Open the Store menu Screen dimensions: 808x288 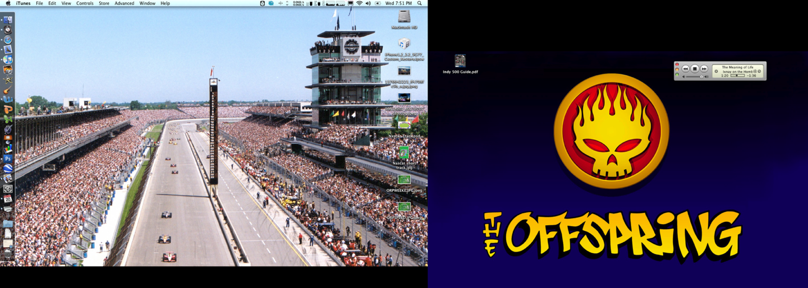coord(104,3)
